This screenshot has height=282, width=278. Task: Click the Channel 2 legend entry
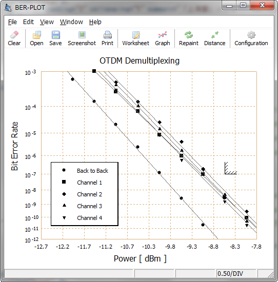click(x=82, y=194)
